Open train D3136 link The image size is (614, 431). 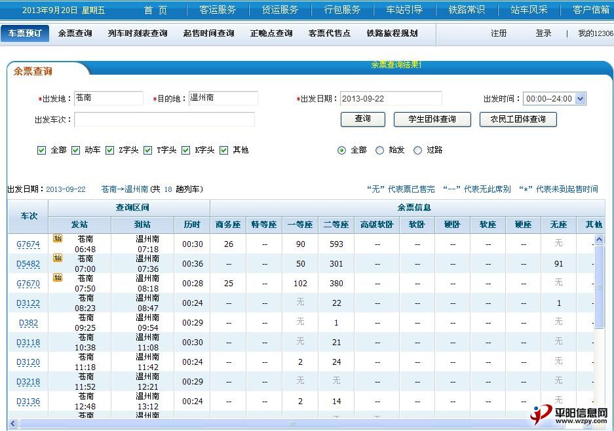point(28,402)
